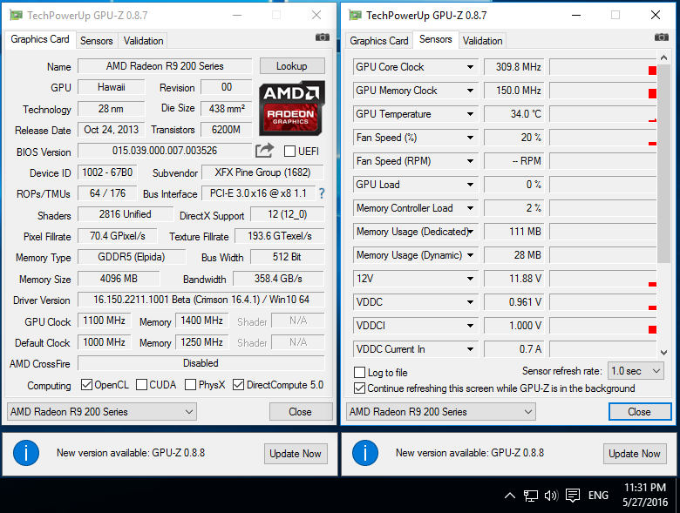Select Graphics Card tab in left window
This screenshot has width=680, height=513.
click(40, 39)
